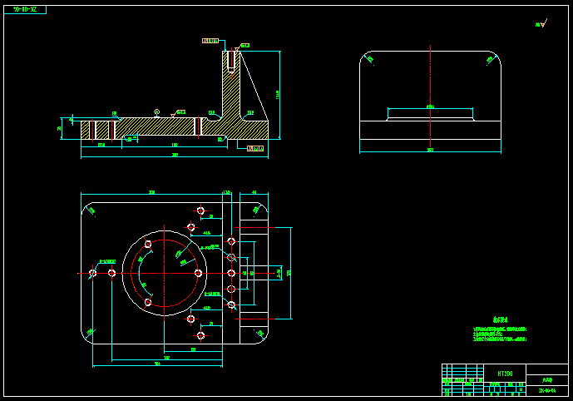Click the technical requirements heading in green text

point(501,319)
